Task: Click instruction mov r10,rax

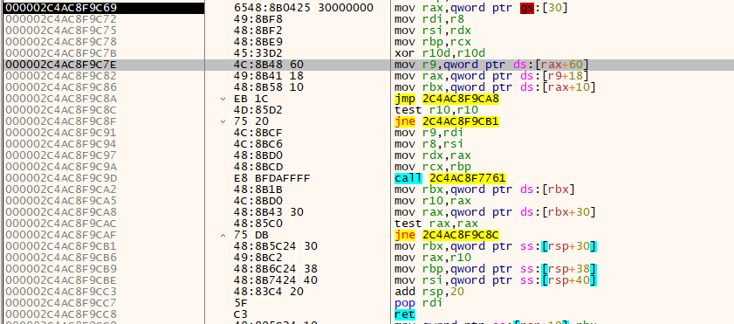Action: pyautogui.click(x=433, y=201)
